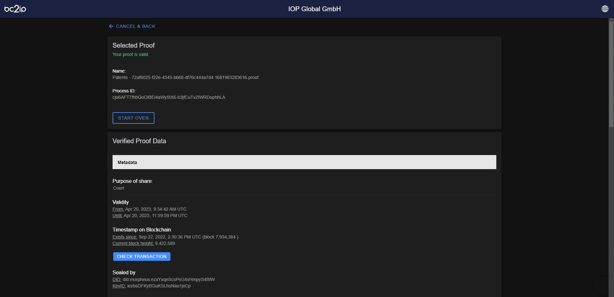The width and height of the screenshot is (614, 297).
Task: Click the bc2ip logo
Action: click(x=15, y=9)
